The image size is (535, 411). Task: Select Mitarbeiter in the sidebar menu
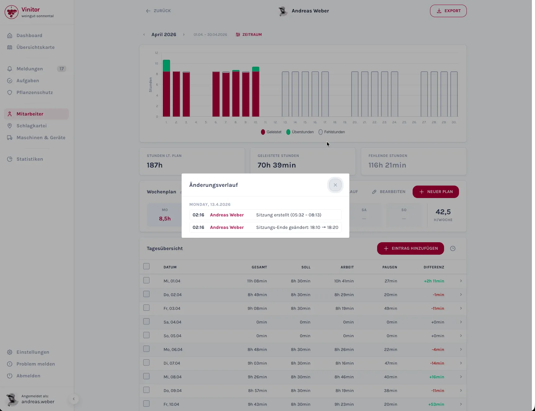36,114
